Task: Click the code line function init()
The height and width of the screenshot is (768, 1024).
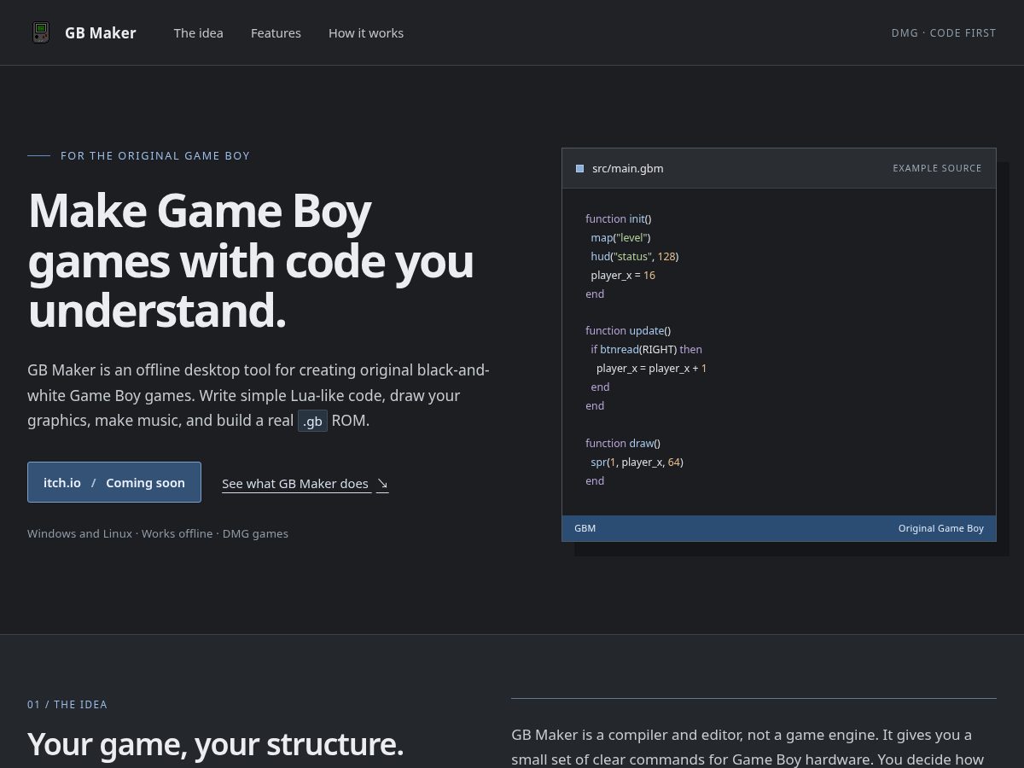Action: [619, 218]
